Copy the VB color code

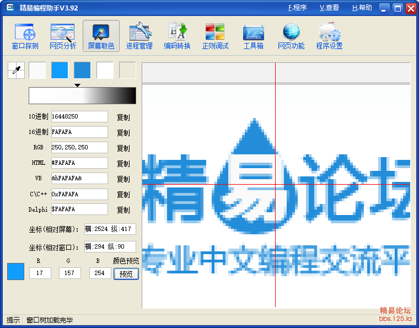tap(123, 179)
